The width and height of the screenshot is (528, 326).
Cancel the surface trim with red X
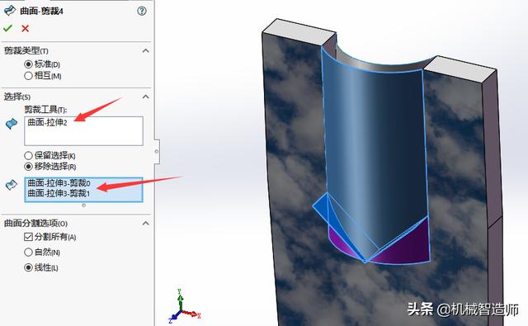[x=26, y=29]
